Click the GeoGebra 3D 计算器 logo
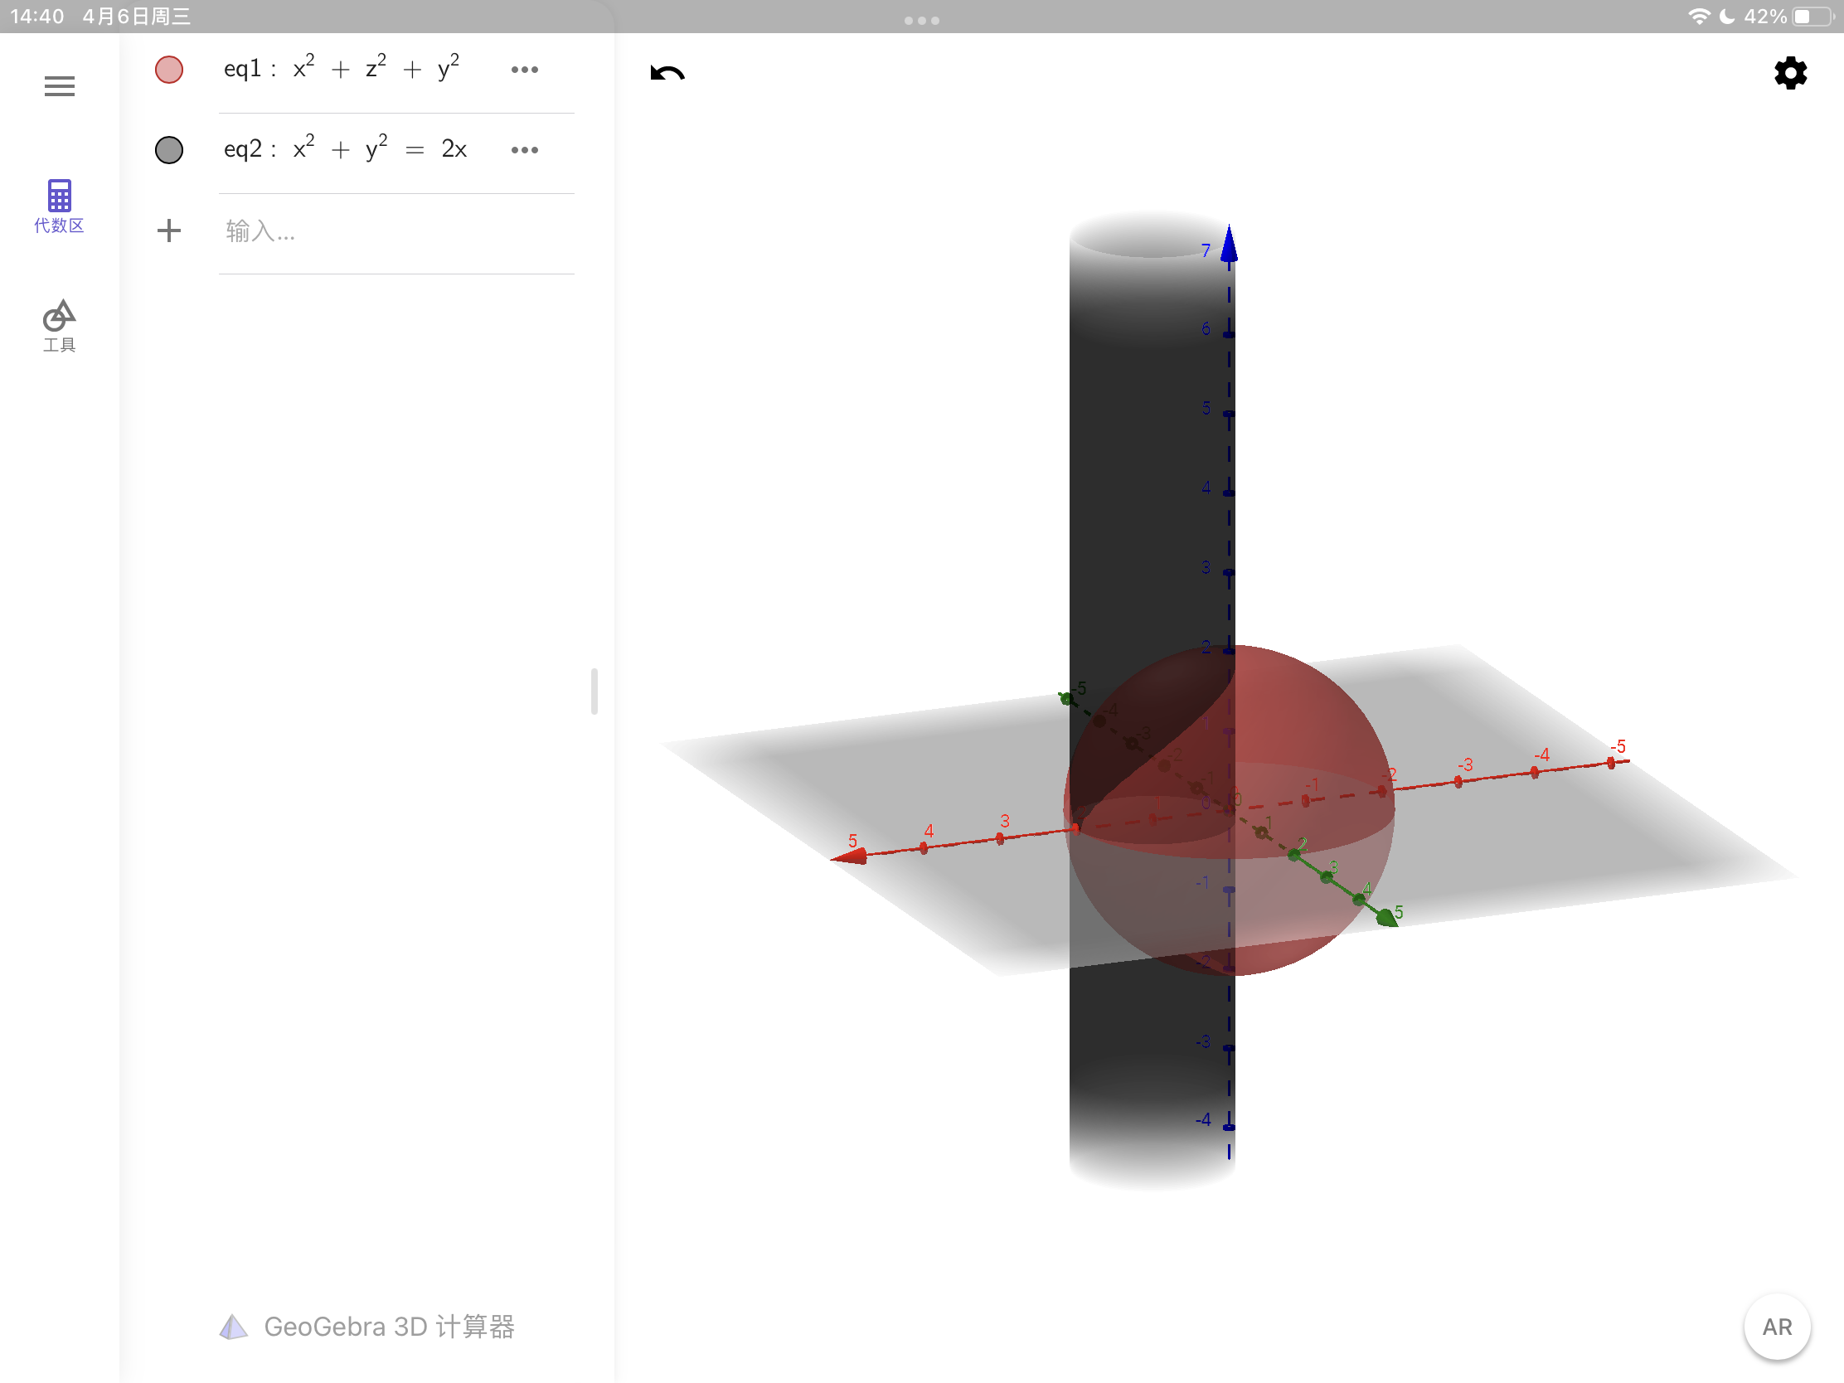 [367, 1327]
